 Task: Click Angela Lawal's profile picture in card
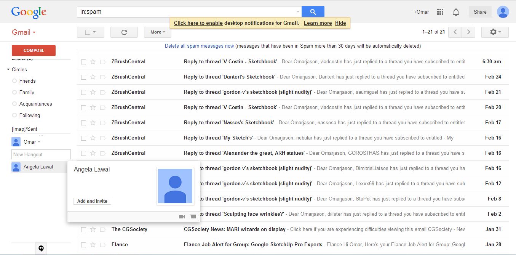[x=175, y=186]
